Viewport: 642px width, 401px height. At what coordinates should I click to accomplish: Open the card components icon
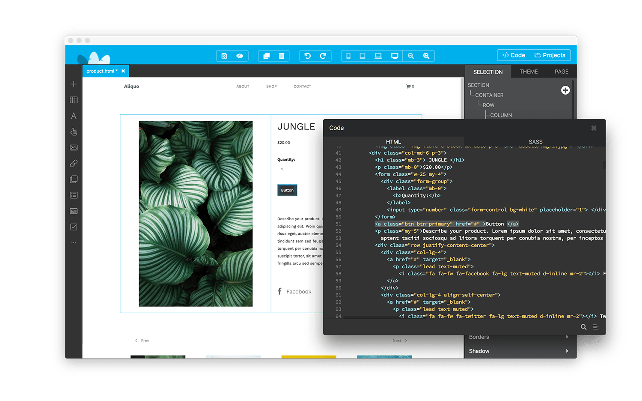(74, 211)
